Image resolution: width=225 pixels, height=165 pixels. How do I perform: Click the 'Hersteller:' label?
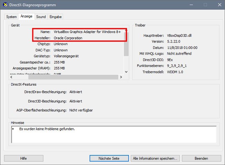click(43, 38)
